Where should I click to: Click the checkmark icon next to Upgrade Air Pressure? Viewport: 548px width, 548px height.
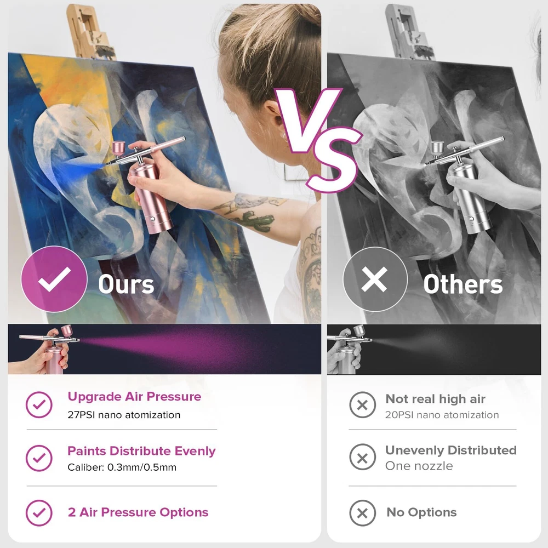pos(39,405)
